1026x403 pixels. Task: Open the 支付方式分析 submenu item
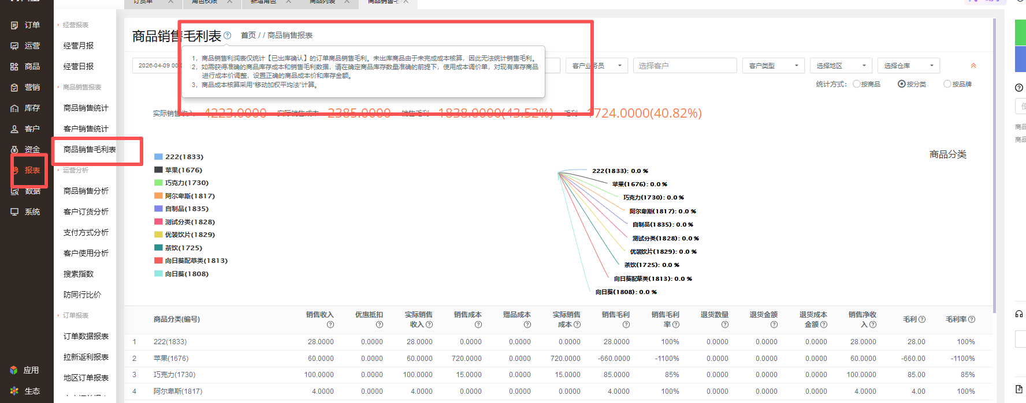[x=86, y=232]
